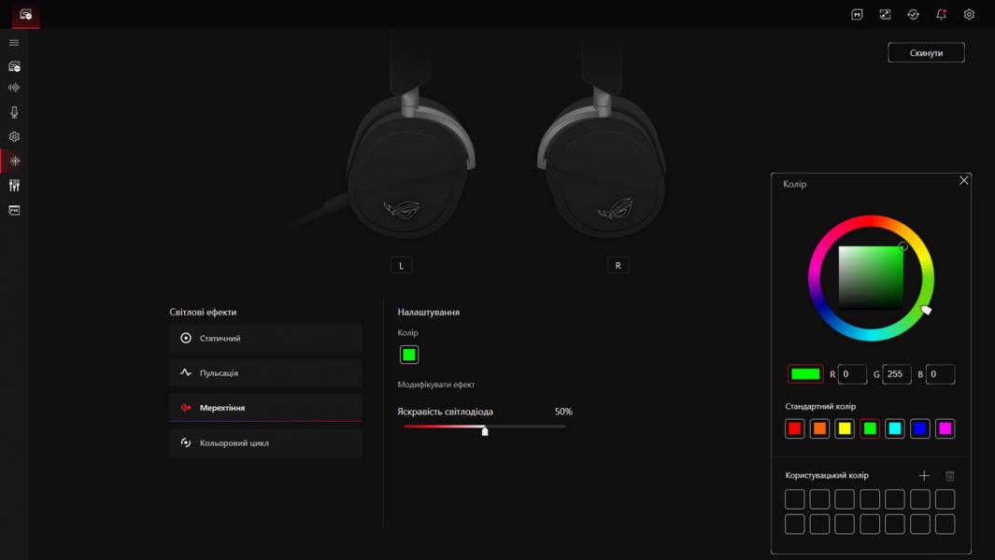Open the hamburger menu in sidebar
Viewport: 995px width, 560px height.
click(x=14, y=43)
